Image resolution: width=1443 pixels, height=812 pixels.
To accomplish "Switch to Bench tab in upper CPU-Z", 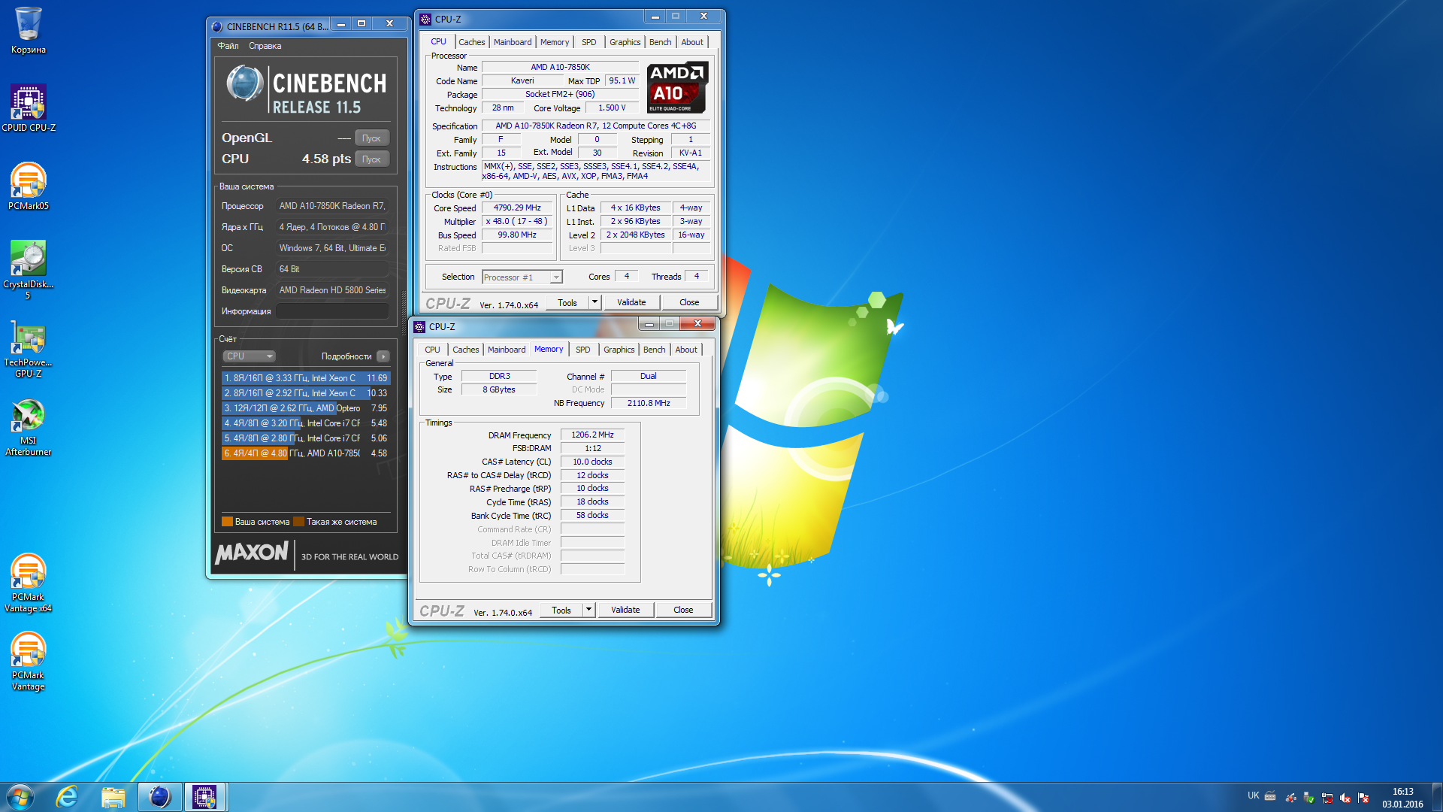I will pos(661,42).
